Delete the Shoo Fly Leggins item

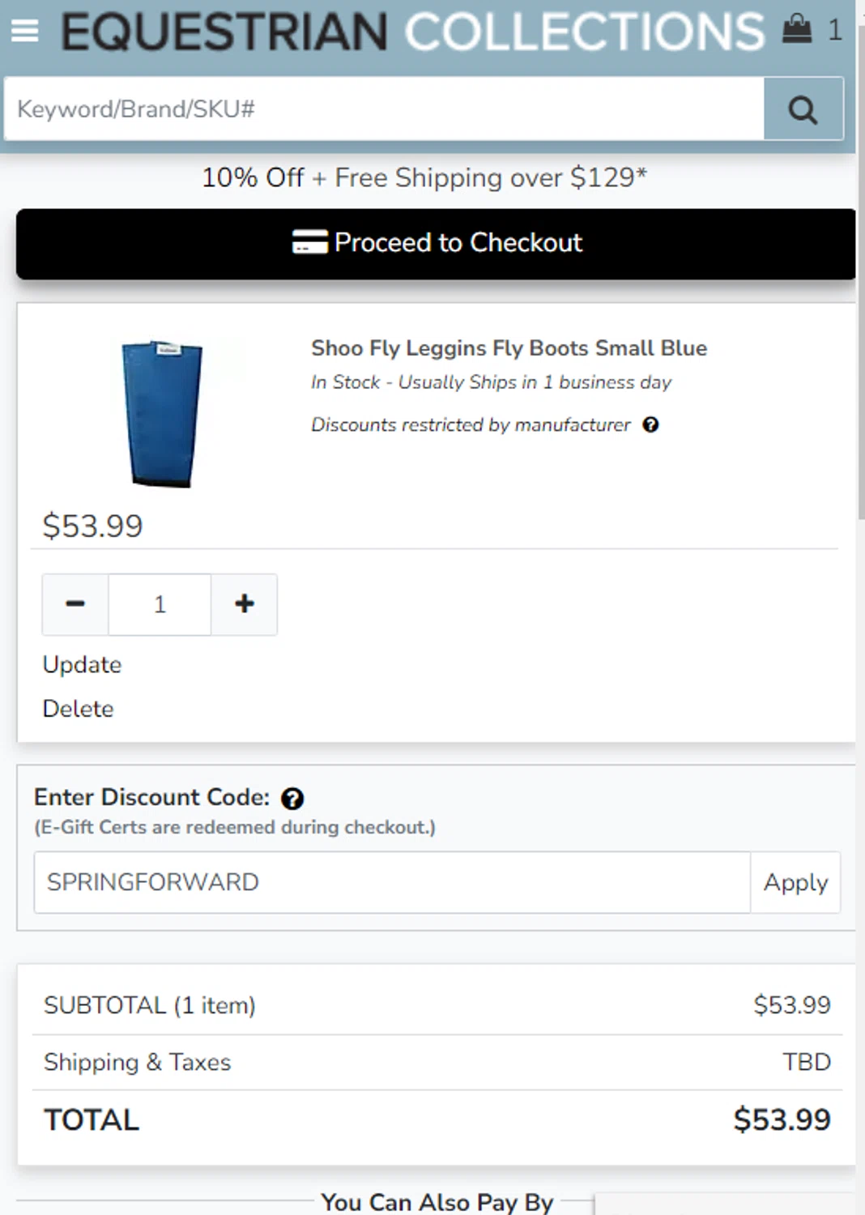[x=78, y=709]
